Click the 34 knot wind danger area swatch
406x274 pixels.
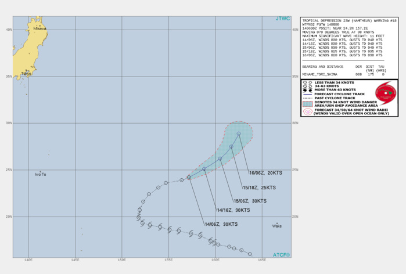[x=307, y=103]
